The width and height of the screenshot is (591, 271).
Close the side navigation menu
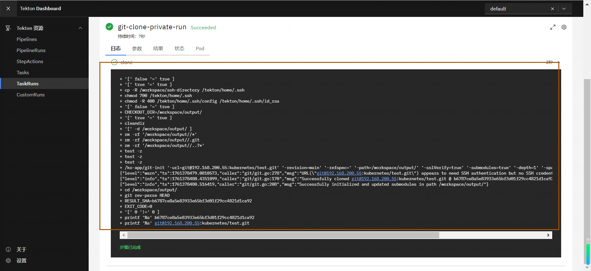[8, 9]
